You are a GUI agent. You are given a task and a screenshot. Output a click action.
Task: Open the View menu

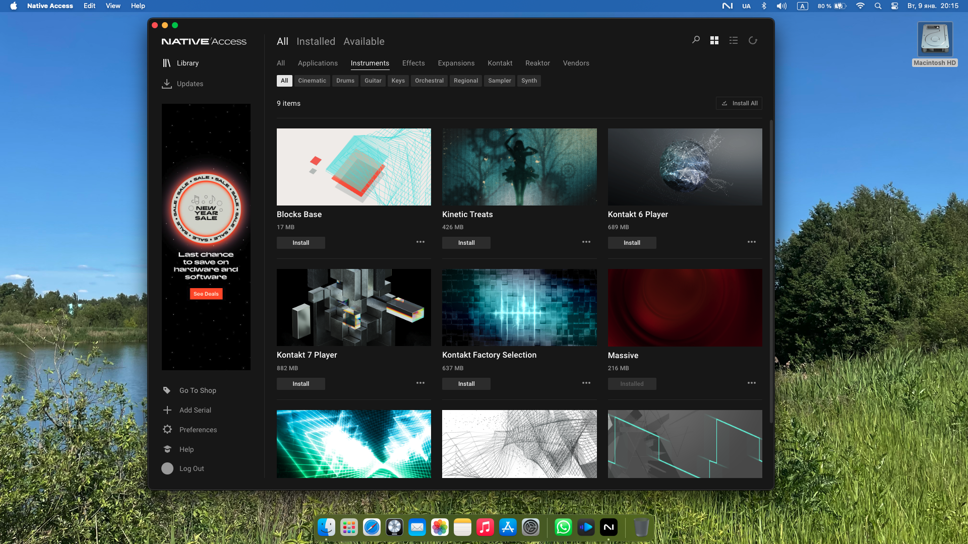tap(113, 6)
